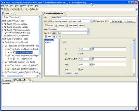Screen dimensions: 139x111
Task: Click the yellow arrow toolbar icon
Action: (16, 9)
